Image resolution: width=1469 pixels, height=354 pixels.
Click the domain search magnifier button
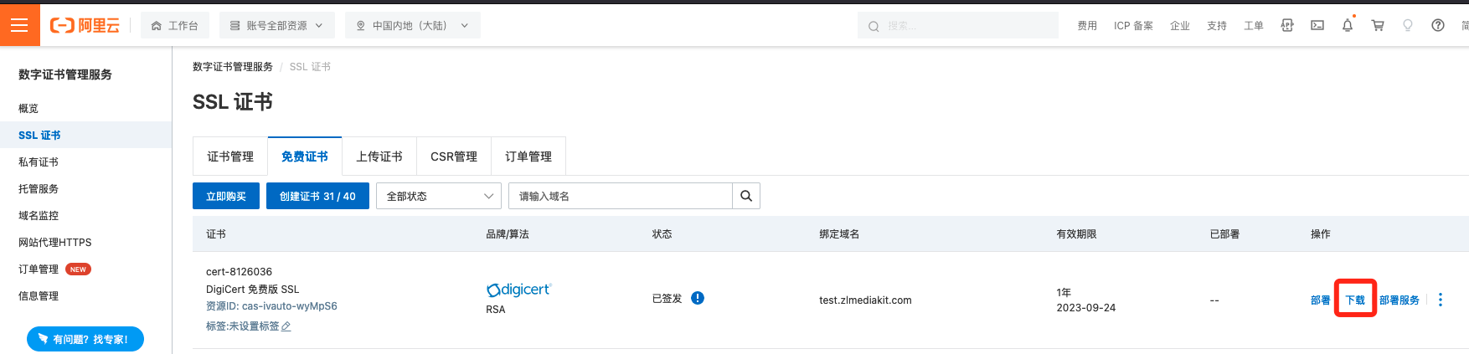[x=745, y=196]
